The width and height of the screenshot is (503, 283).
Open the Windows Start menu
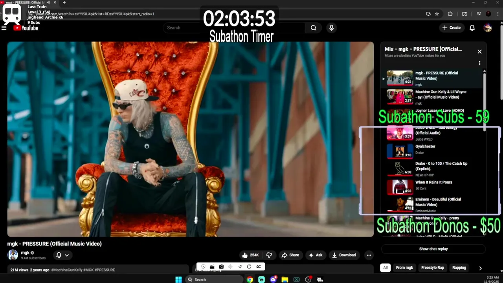point(178,279)
